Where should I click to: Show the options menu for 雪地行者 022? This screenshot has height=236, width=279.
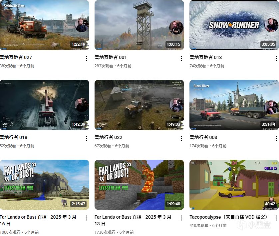point(181,138)
